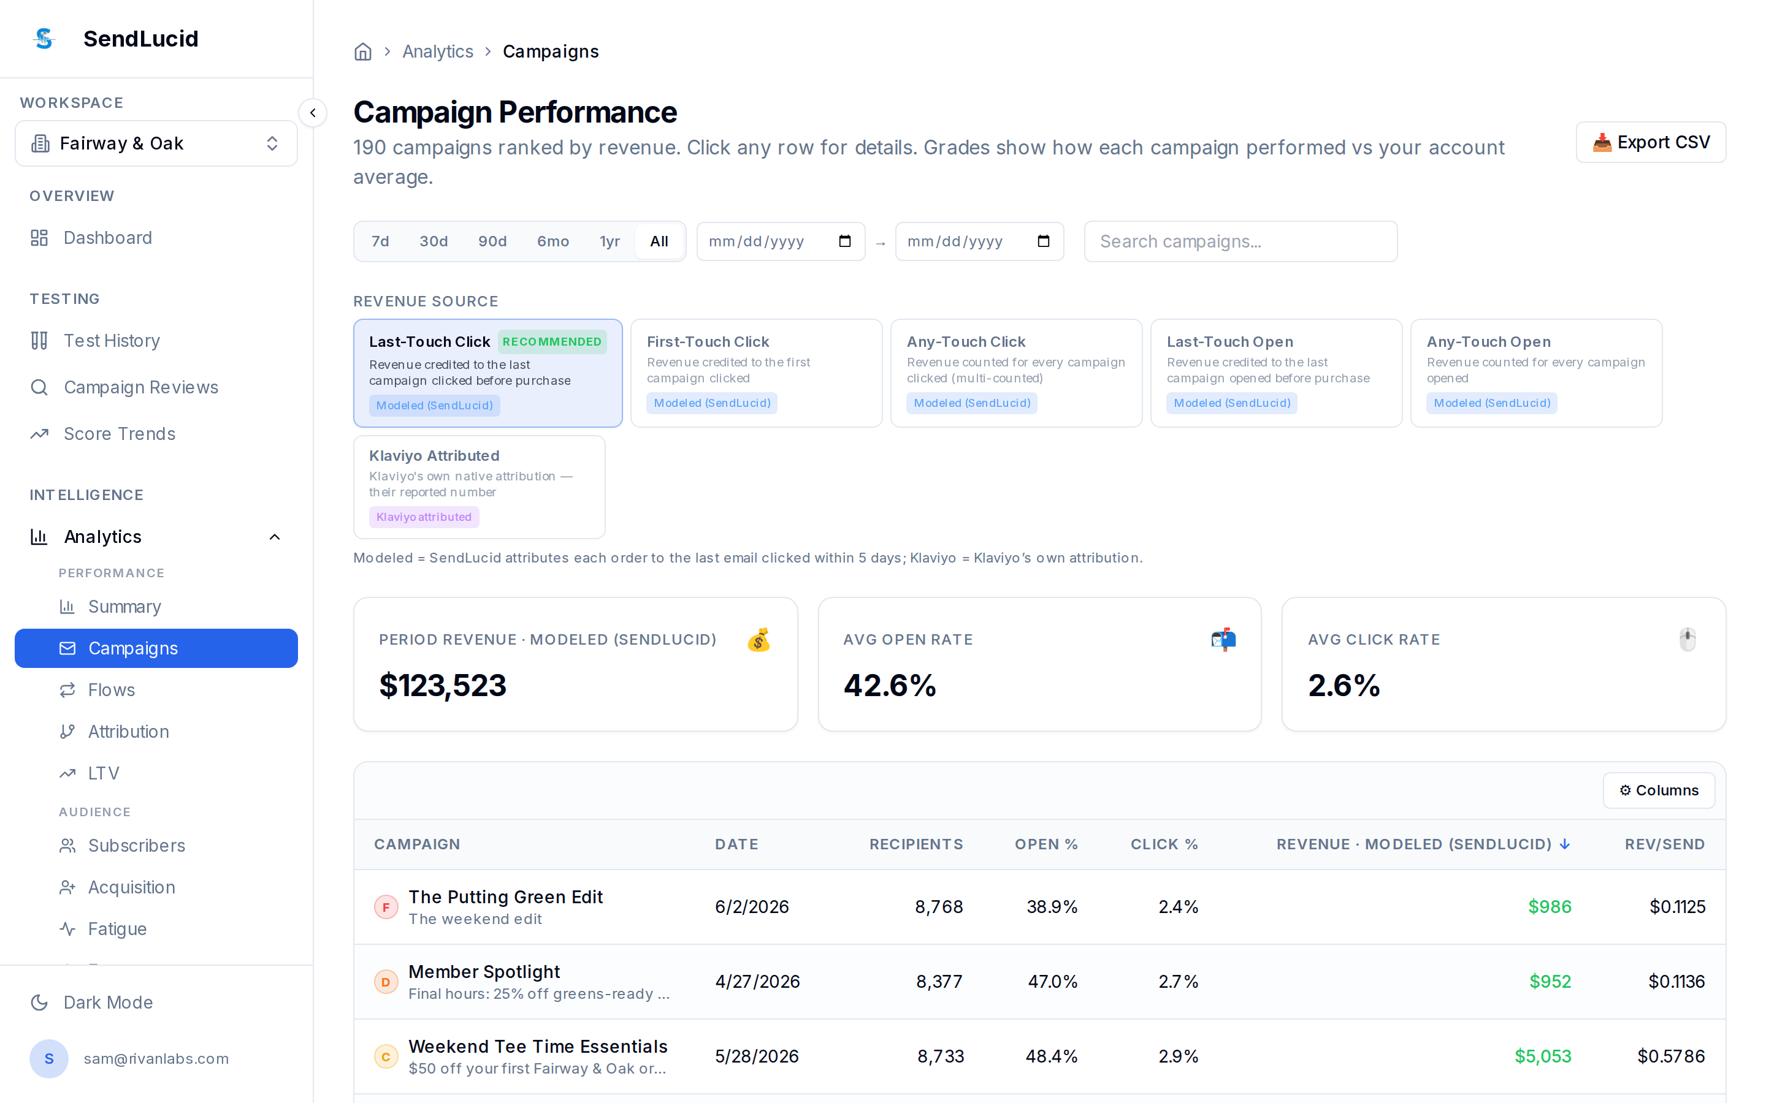Select the 6mo time range tab
The height and width of the screenshot is (1103, 1766).
point(553,241)
